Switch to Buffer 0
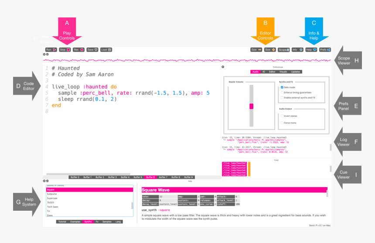Screen dimensions: 375x243 [75, 177]
